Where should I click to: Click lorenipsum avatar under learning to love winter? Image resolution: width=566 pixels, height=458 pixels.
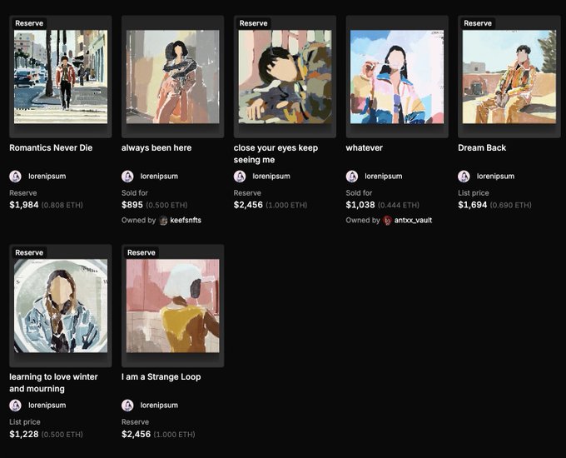[16, 406]
